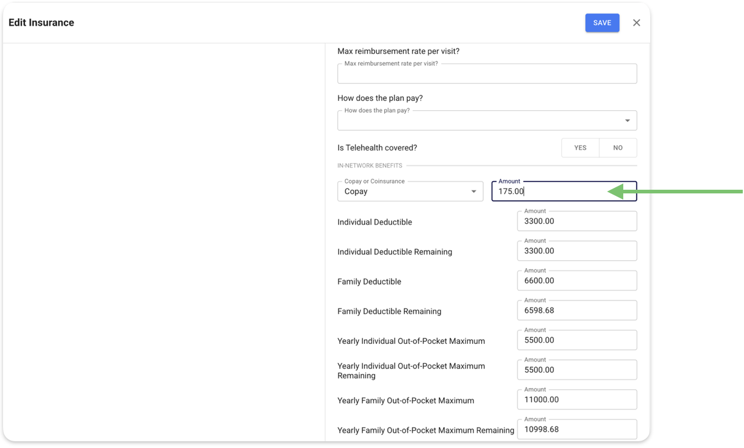Select YES for Telehealth covered
Screen dimensions: 744x448
click(580, 147)
